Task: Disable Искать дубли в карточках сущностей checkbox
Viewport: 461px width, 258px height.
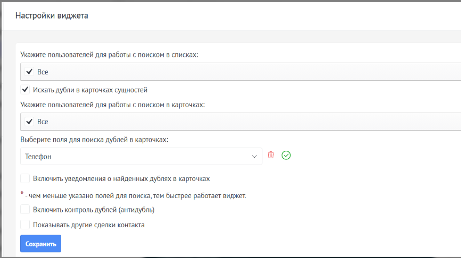Action: [25, 90]
